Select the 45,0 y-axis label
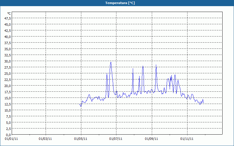Image resolution: width=234 pixels, height=146 pixels. pos(8,25)
